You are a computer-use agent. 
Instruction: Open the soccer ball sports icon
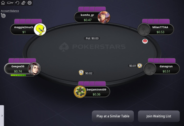(29, 3)
